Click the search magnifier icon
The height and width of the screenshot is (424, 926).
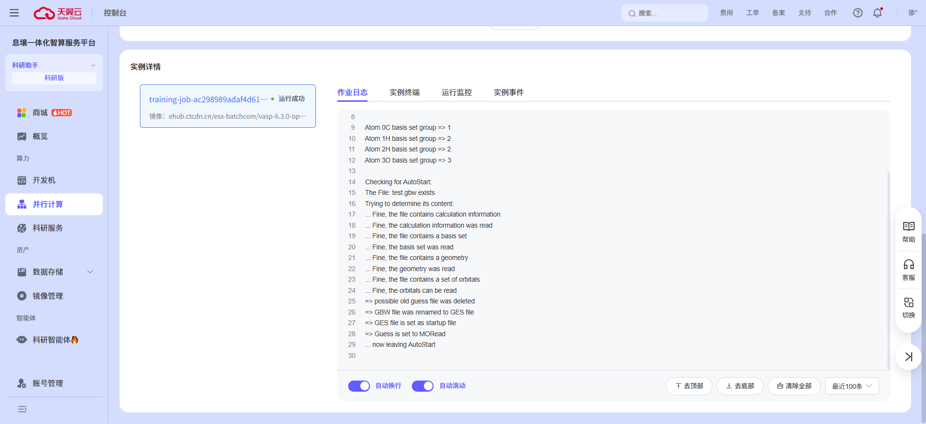pos(632,14)
